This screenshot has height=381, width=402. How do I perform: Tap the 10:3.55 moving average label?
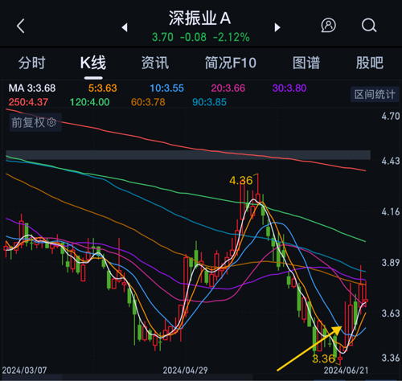coord(166,88)
